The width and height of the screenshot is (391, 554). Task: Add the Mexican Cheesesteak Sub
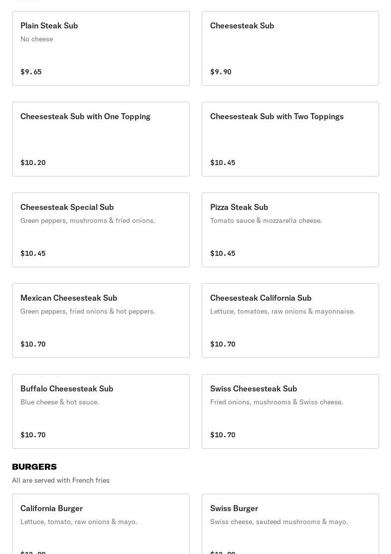[x=101, y=321]
